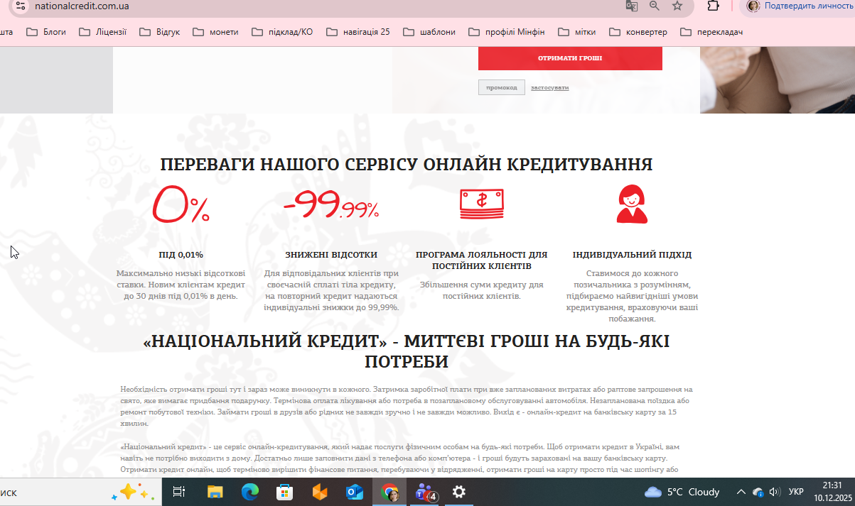
Task: Open the Відгук bookmarks folder
Action: point(159,32)
